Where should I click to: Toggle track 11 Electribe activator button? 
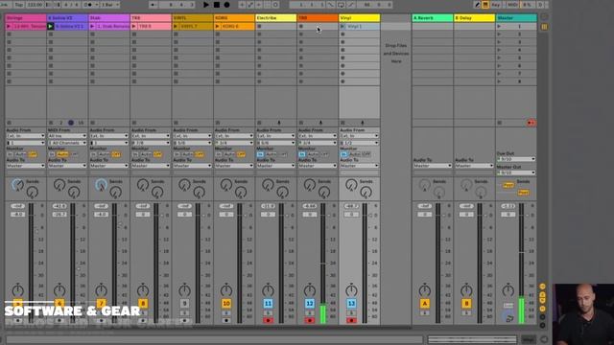tap(268, 304)
